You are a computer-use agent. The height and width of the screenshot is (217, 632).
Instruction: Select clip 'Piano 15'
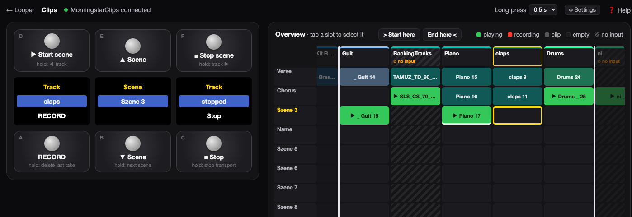pyautogui.click(x=467, y=77)
